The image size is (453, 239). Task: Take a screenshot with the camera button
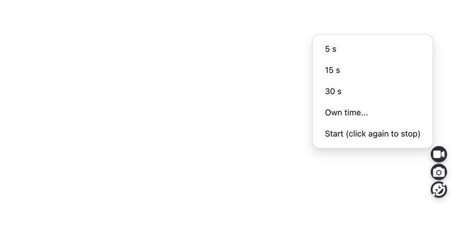438,172
